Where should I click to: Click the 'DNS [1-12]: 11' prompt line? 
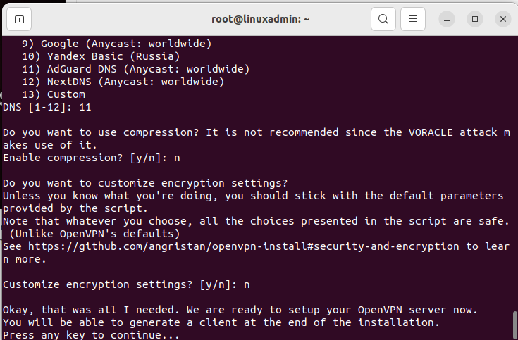point(47,107)
